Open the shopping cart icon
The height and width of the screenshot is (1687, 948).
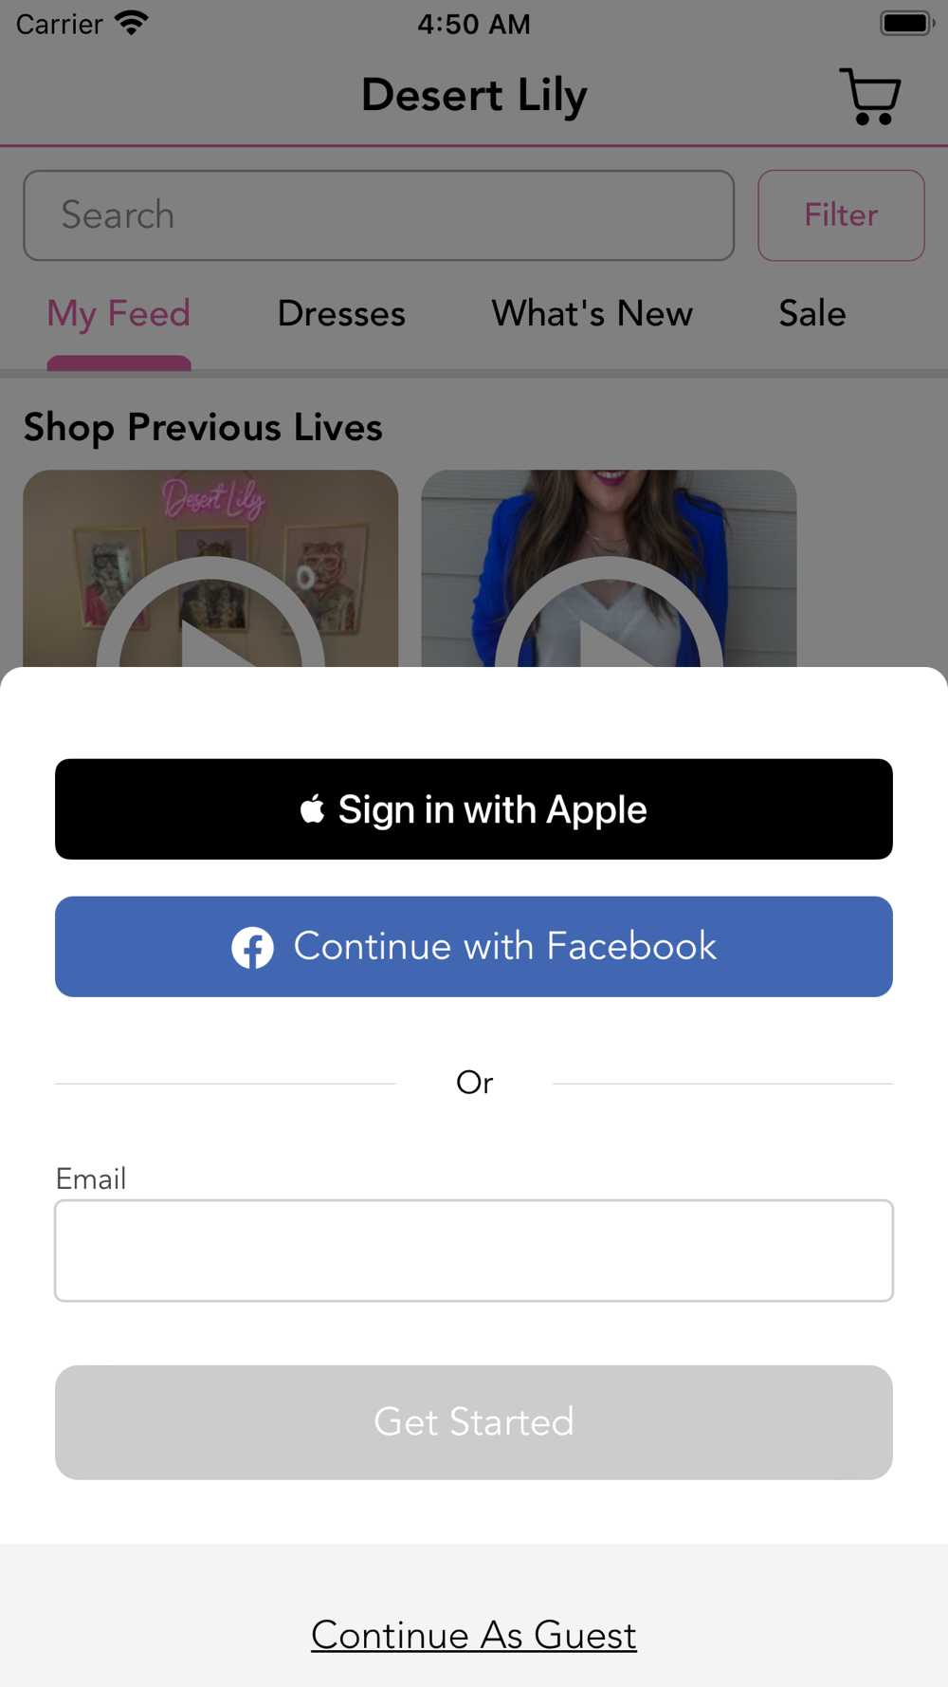pyautogui.click(x=869, y=96)
